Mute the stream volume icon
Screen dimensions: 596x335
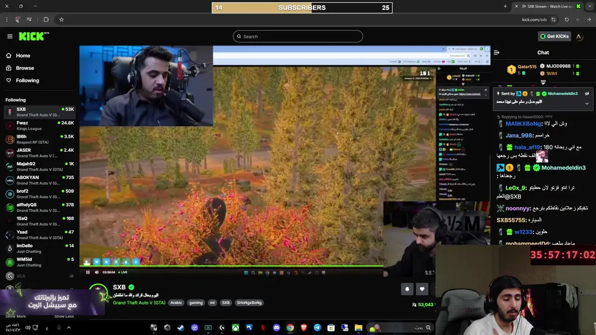tap(97, 272)
